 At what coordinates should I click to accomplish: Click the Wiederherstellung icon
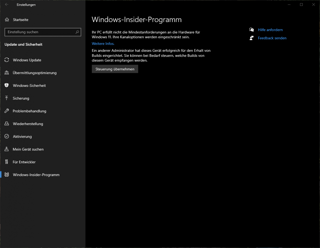[x=7, y=124]
